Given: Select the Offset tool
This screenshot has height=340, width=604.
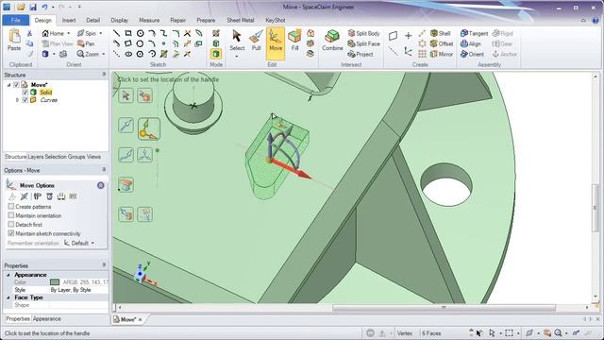Looking at the screenshot, I should (442, 44).
